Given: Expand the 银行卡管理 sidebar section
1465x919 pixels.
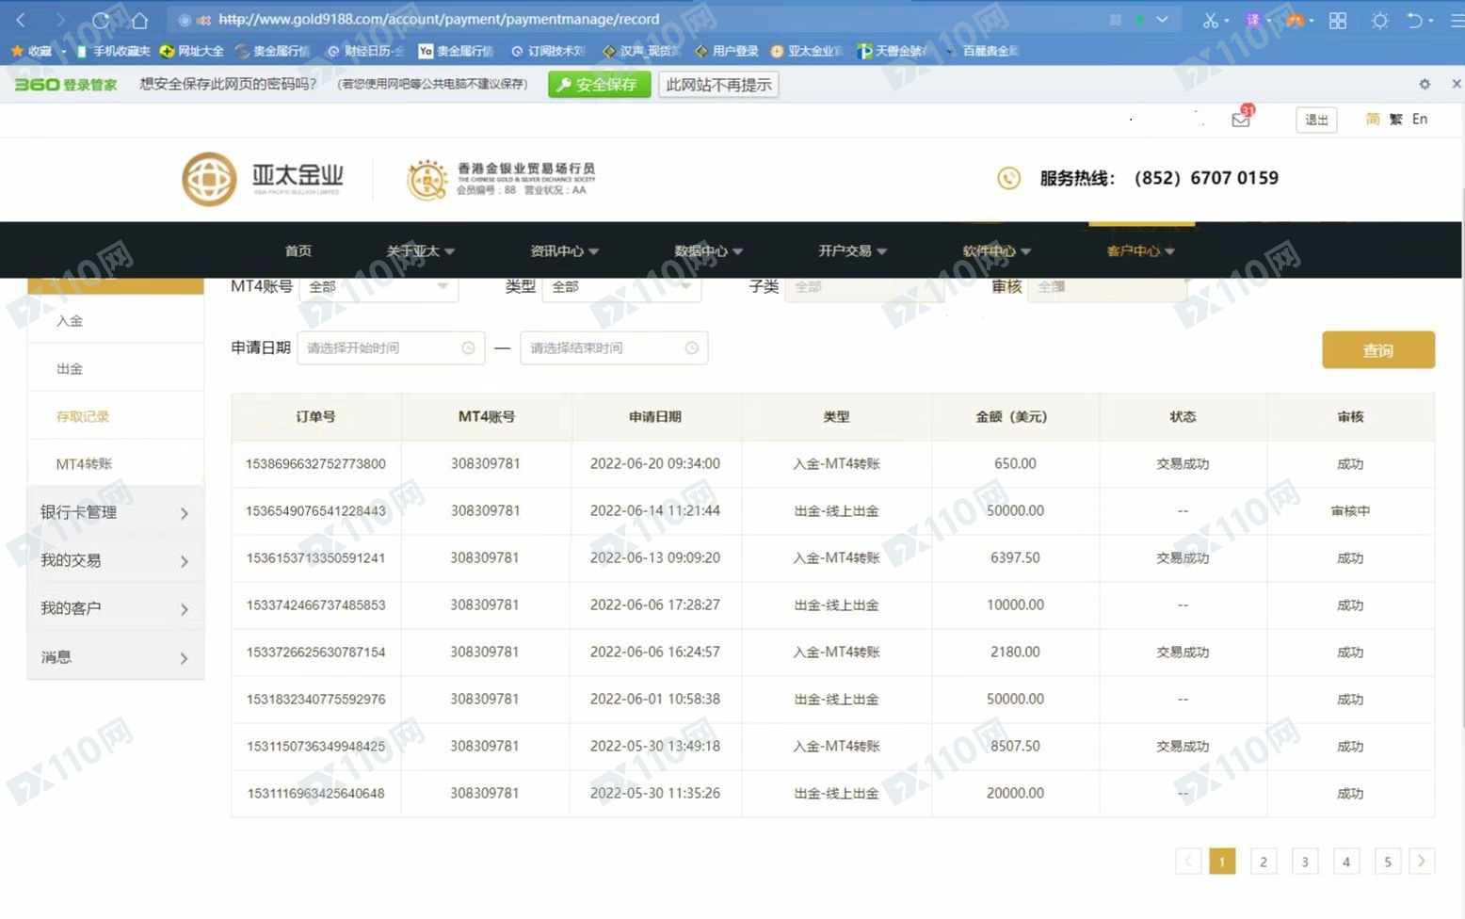Looking at the screenshot, I should (115, 512).
